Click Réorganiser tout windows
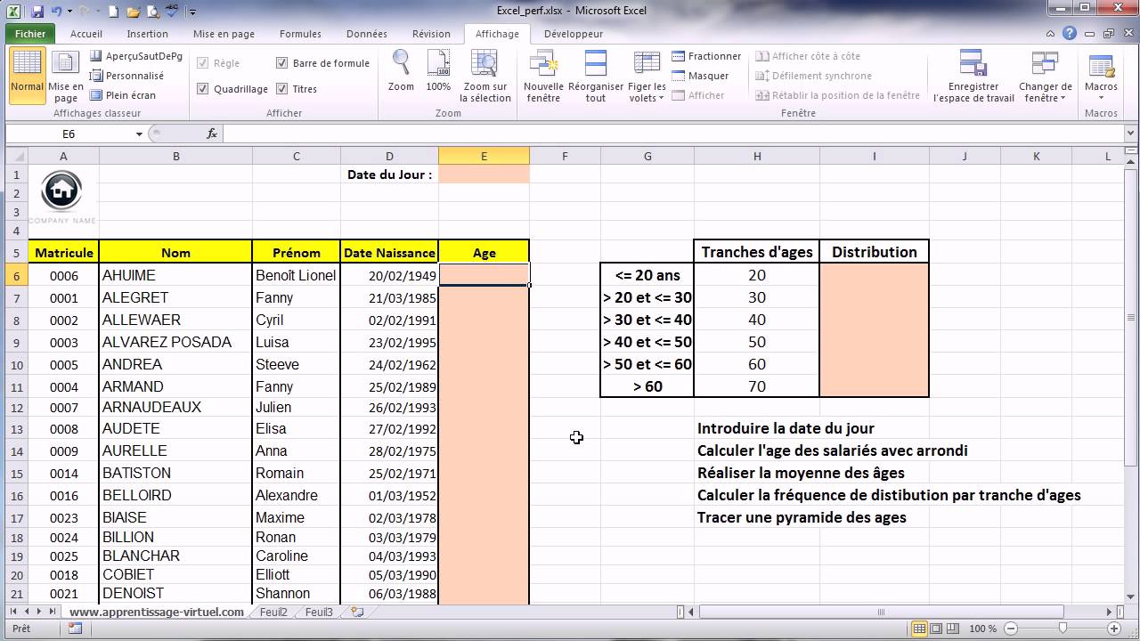The image size is (1140, 641). click(x=596, y=75)
